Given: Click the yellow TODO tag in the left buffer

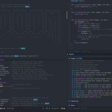Looking at the screenshot, I should pos(1,86).
